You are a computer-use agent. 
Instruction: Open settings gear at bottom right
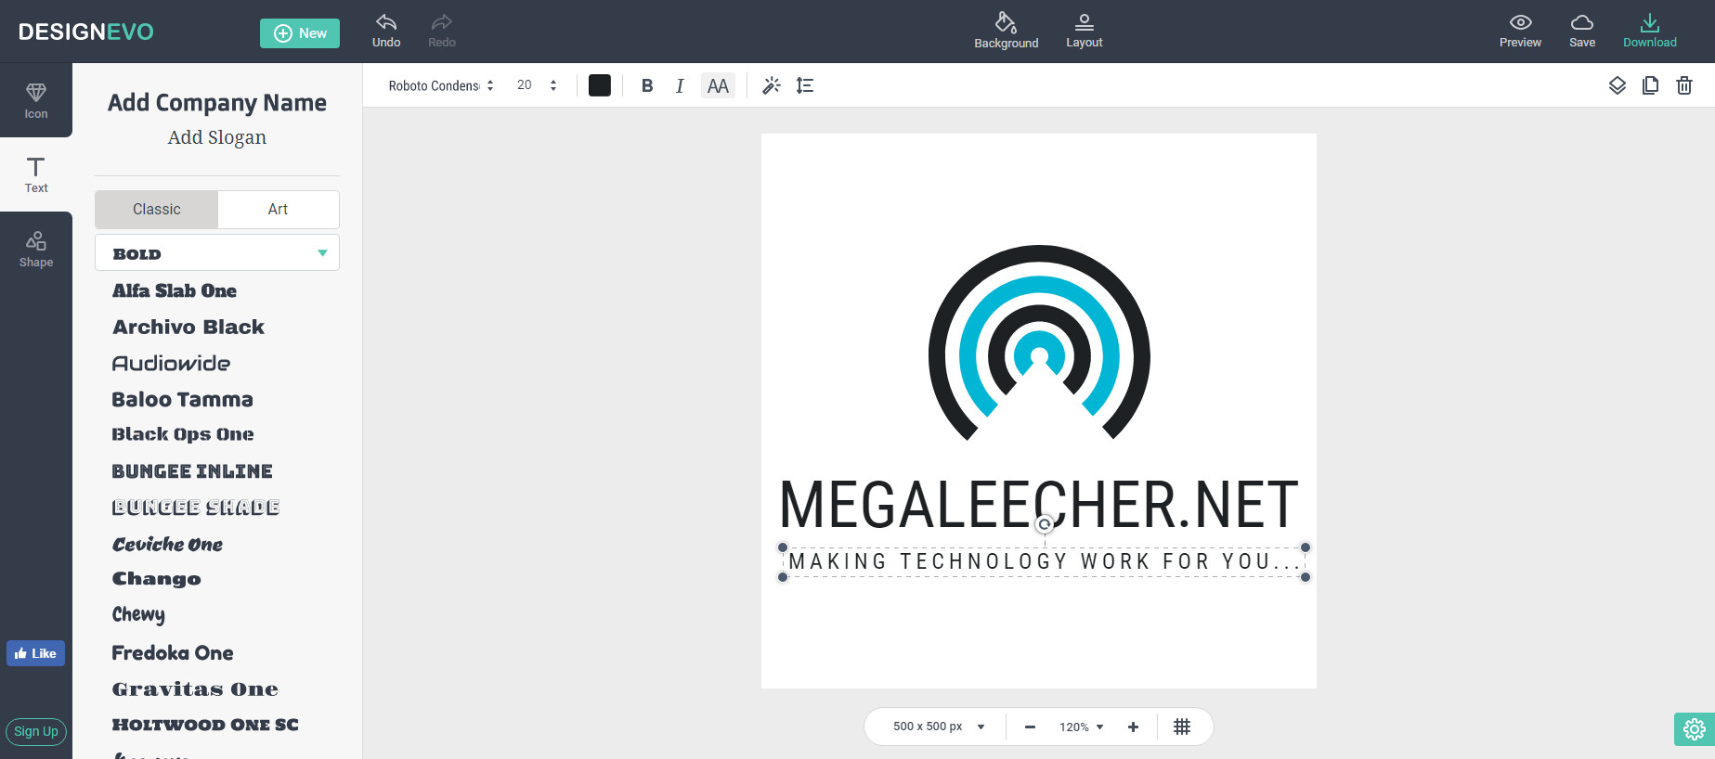(1694, 729)
